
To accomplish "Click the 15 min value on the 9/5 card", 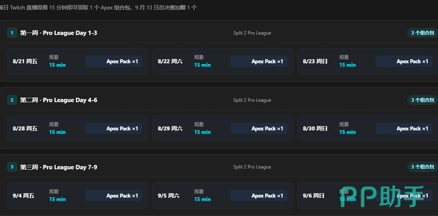I will tap(203, 199).
